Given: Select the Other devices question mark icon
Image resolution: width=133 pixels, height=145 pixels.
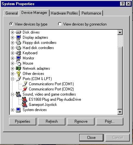Looking at the screenshot, I should pyautogui.click(x=18, y=74).
